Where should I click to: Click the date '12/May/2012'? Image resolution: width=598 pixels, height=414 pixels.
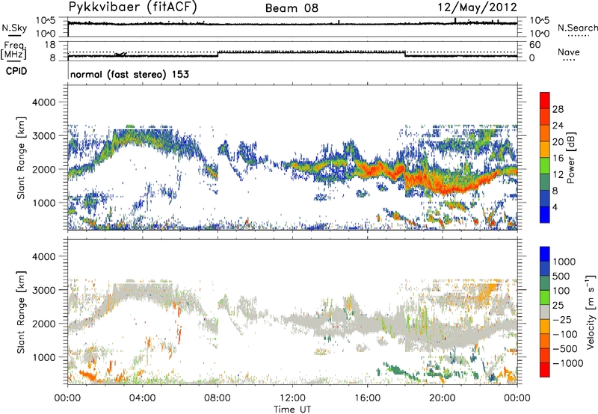477,7
